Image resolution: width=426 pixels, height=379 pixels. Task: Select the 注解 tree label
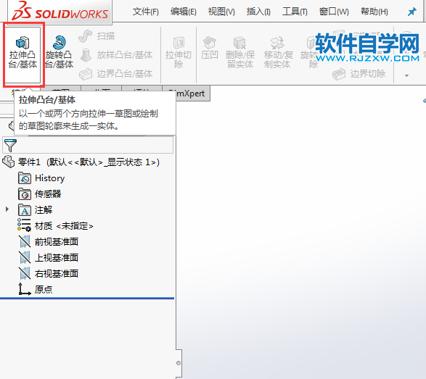point(44,209)
